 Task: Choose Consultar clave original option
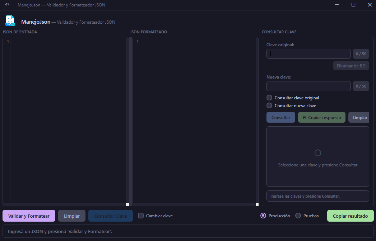pos(269,98)
